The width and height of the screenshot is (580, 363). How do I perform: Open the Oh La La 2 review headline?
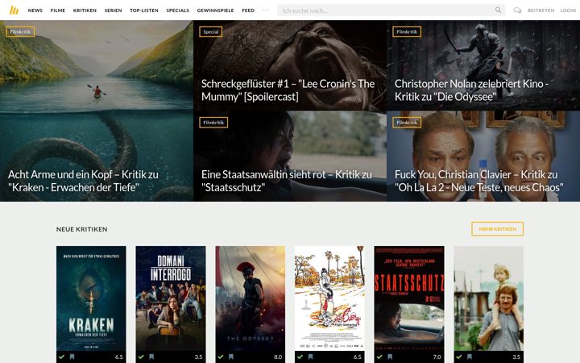click(479, 181)
